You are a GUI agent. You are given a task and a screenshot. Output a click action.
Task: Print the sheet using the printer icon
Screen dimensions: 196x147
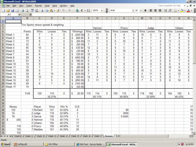[22, 11]
